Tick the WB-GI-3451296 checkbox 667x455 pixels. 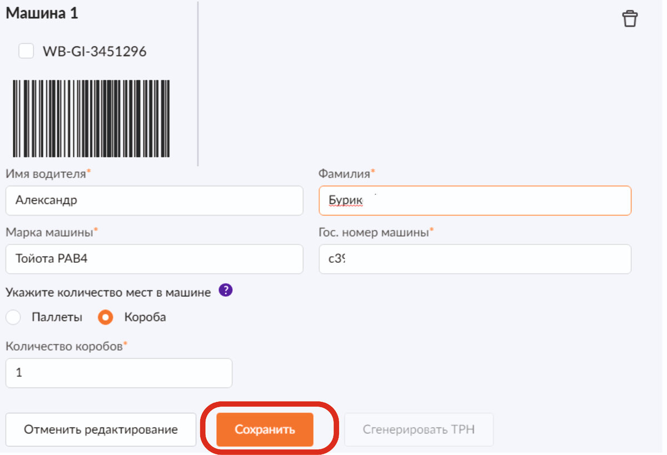coord(26,52)
